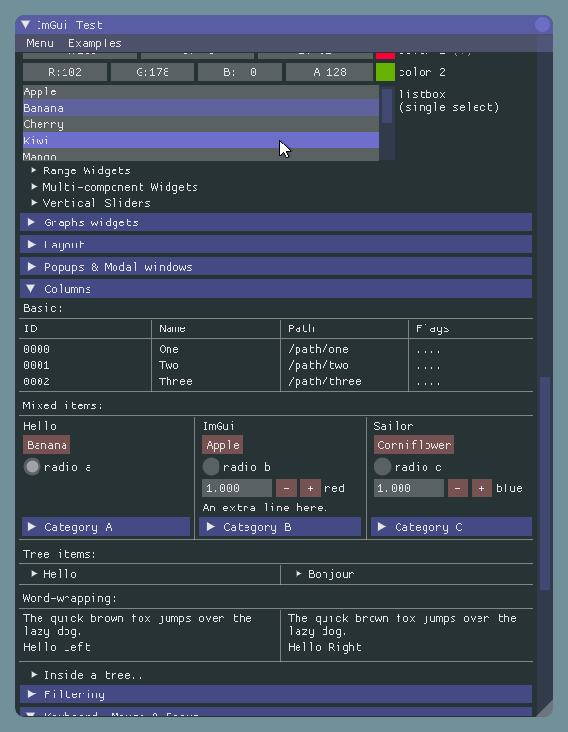Expand Category C header
The image size is (568, 732).
pos(452,527)
